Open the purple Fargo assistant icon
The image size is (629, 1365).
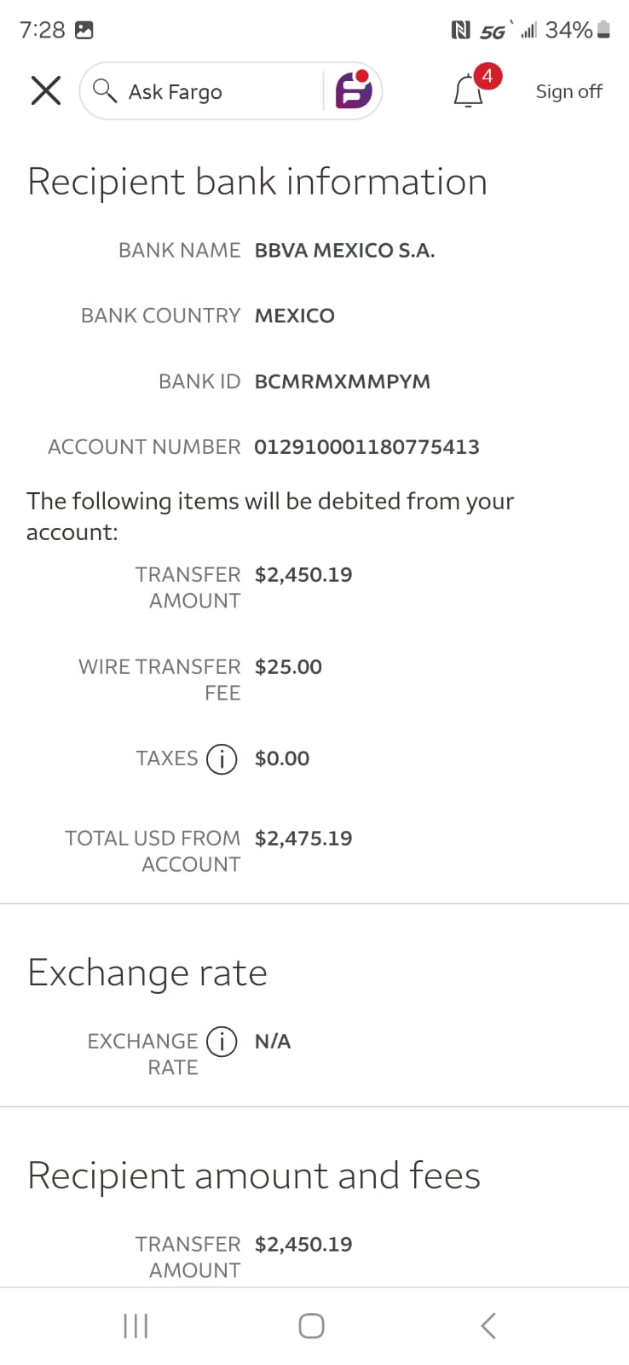354,90
